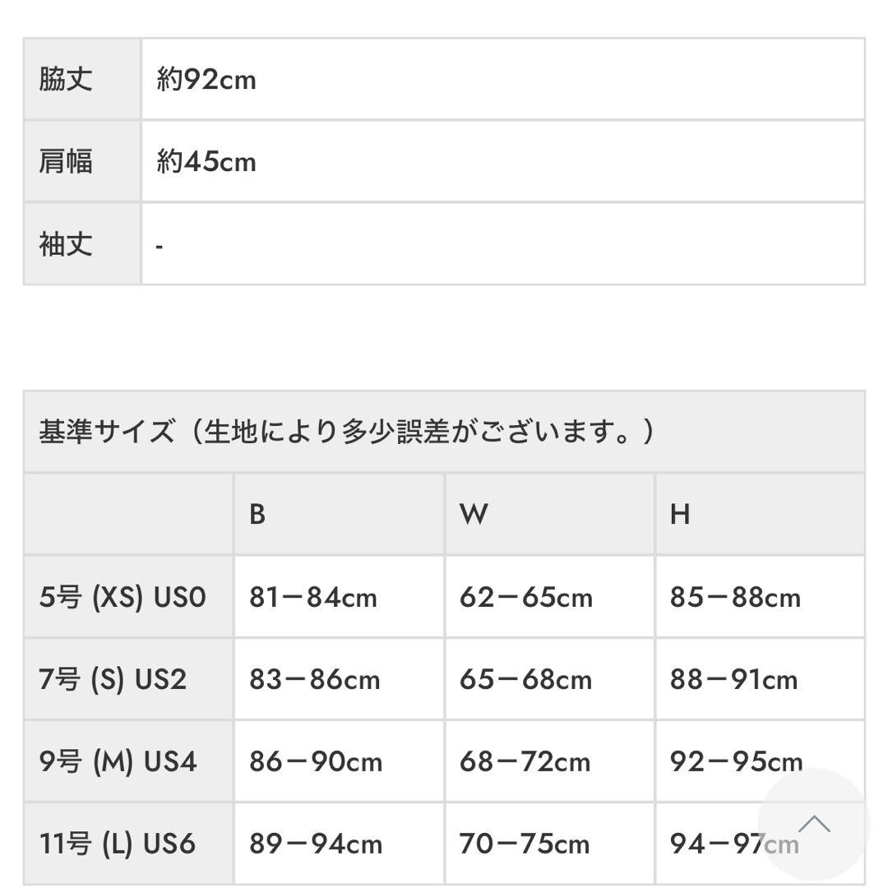Image resolution: width=888 pixels, height=888 pixels.
Task: Select the 約92cm side length value
Action: (207, 80)
